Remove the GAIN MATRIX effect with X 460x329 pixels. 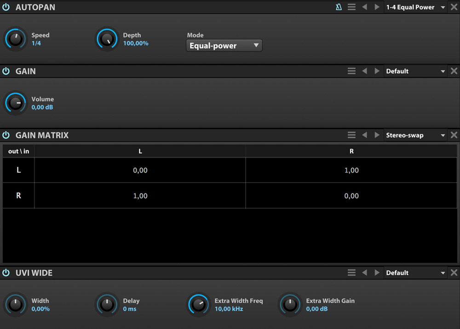(454, 135)
